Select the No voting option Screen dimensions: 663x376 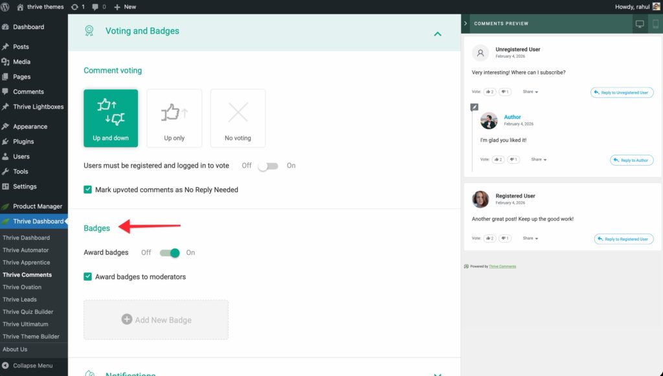[x=238, y=118]
